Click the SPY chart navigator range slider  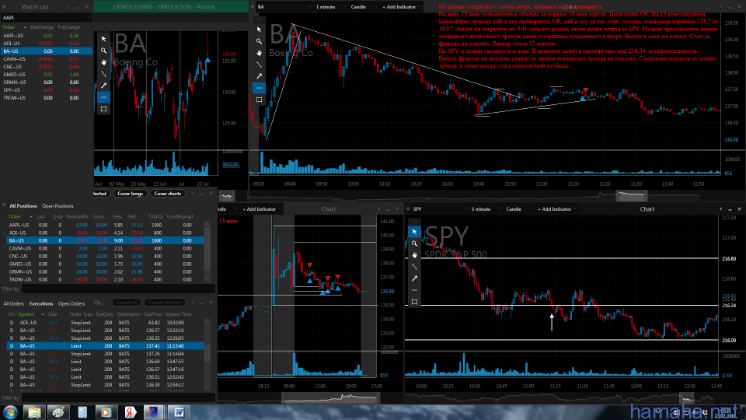pos(686,397)
